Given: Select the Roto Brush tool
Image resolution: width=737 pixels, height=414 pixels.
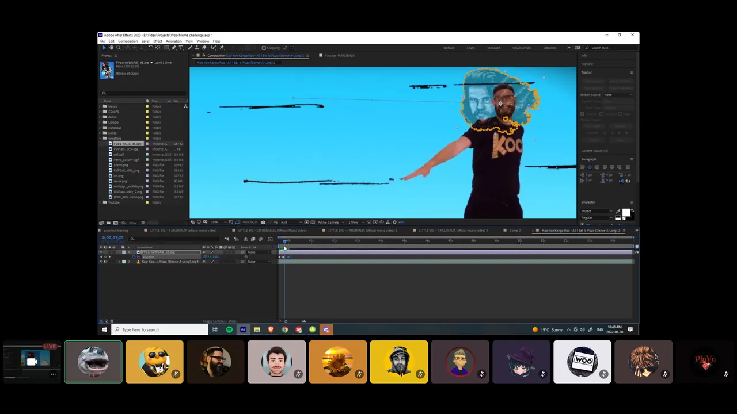Looking at the screenshot, I should [x=213, y=48].
